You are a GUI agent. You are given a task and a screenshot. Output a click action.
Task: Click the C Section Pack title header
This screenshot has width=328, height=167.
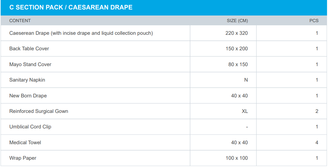71,7
